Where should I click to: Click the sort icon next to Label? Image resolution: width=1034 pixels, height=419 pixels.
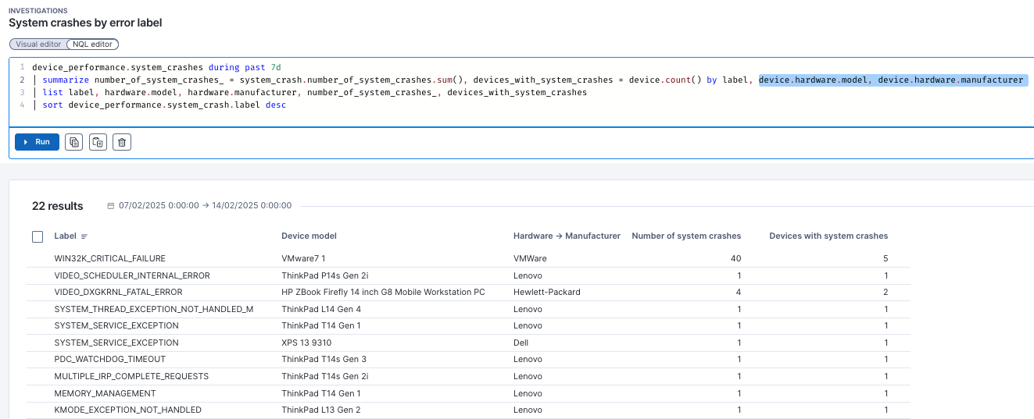pos(84,236)
